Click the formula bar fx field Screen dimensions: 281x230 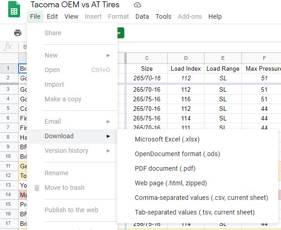click(8, 47)
